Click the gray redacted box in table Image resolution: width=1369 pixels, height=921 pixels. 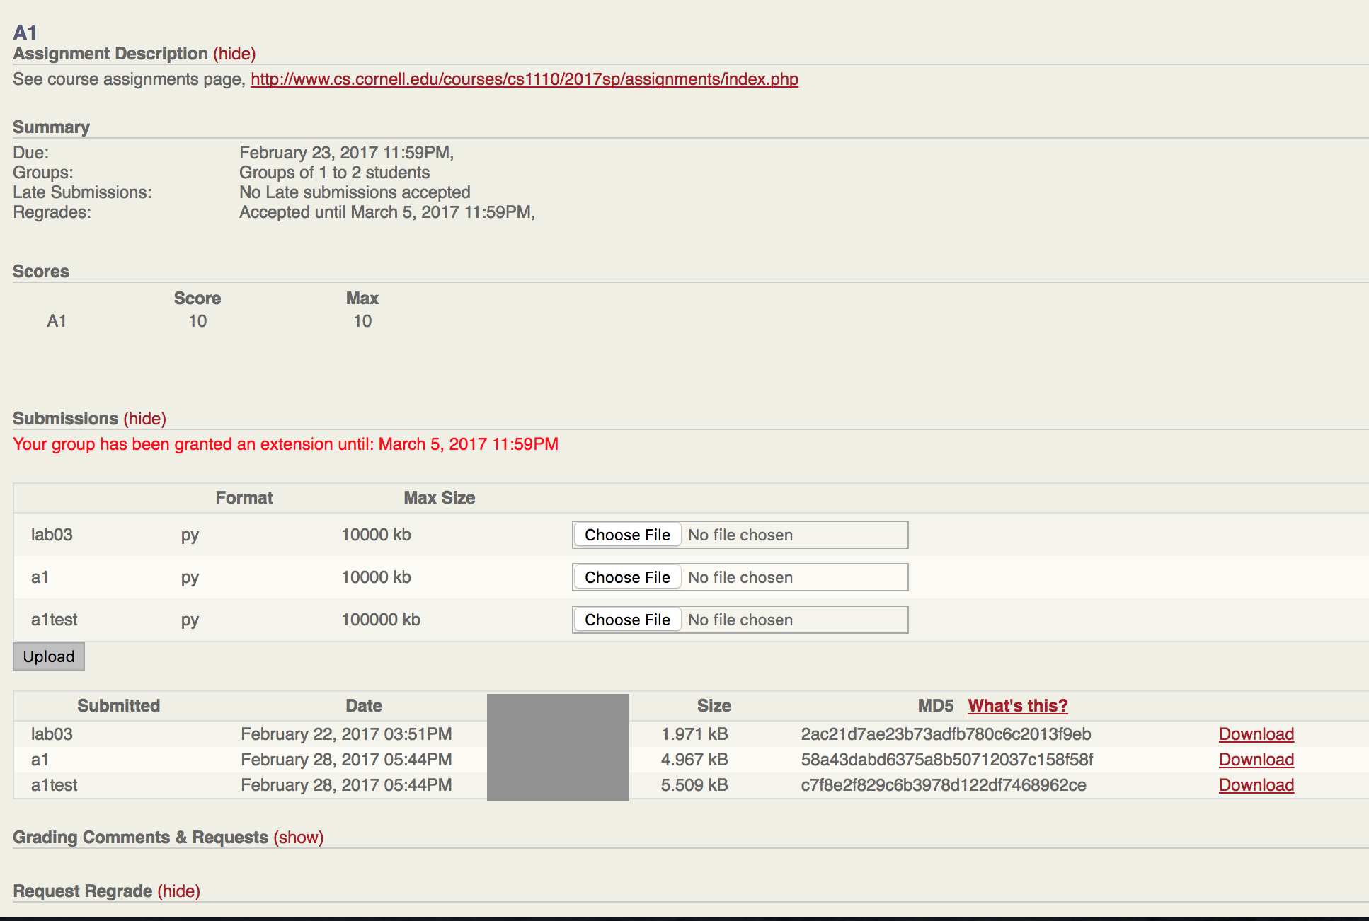click(558, 747)
